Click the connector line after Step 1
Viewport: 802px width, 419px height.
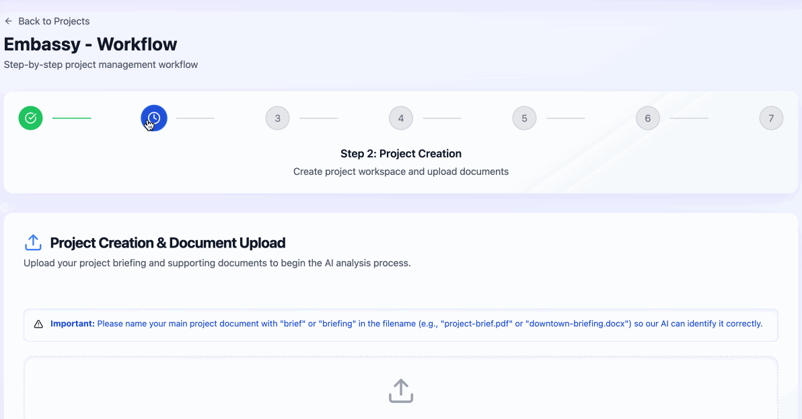[x=71, y=117]
